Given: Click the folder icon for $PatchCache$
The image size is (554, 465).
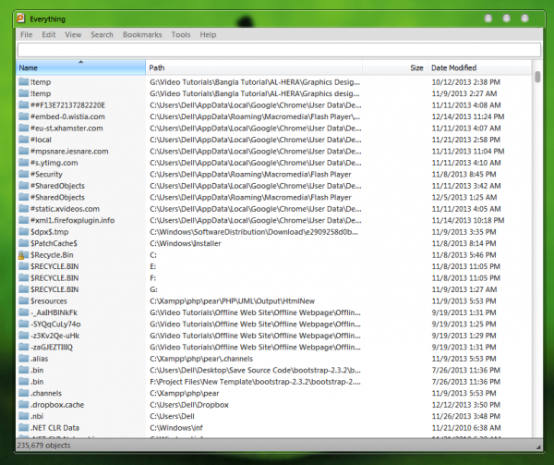Looking at the screenshot, I should coord(22,243).
